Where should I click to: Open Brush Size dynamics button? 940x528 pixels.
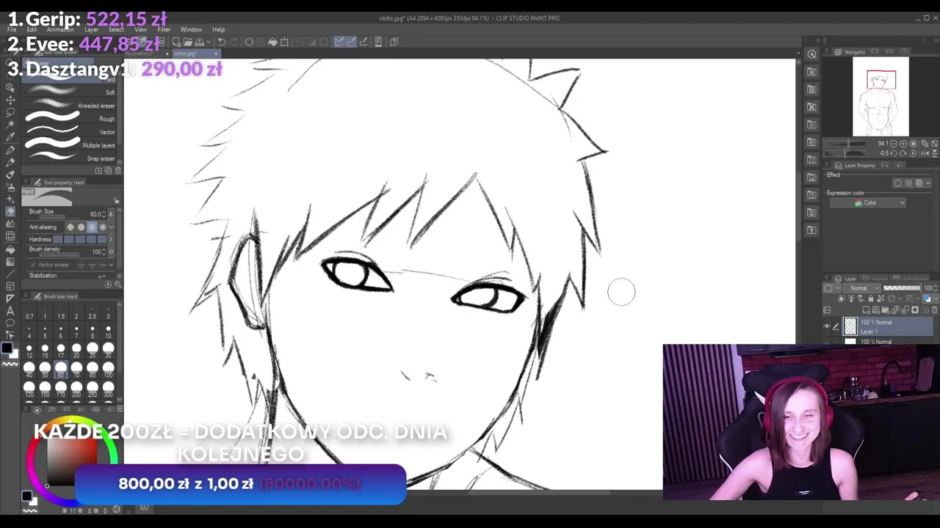112,214
